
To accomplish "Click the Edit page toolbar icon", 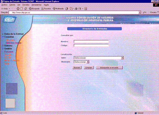I will [80, 9].
